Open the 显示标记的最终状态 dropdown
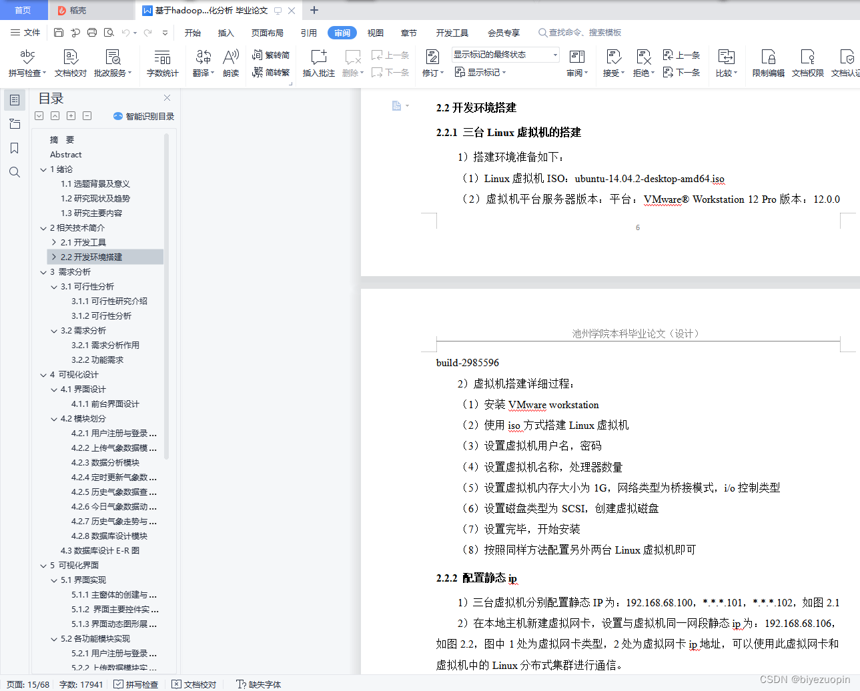 point(505,55)
